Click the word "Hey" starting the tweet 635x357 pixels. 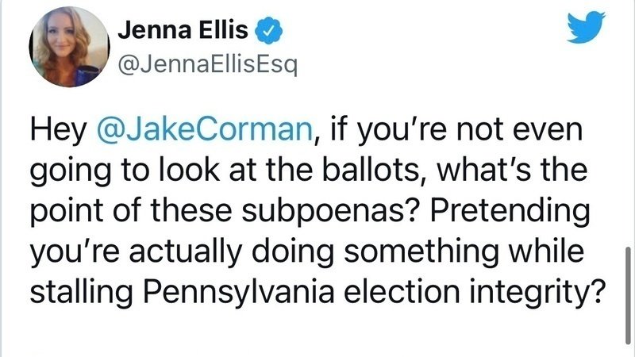[x=58, y=131]
